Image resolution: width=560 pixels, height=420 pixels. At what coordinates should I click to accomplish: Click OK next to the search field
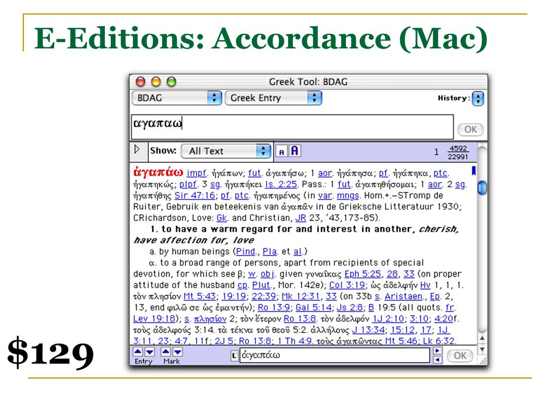(470, 129)
